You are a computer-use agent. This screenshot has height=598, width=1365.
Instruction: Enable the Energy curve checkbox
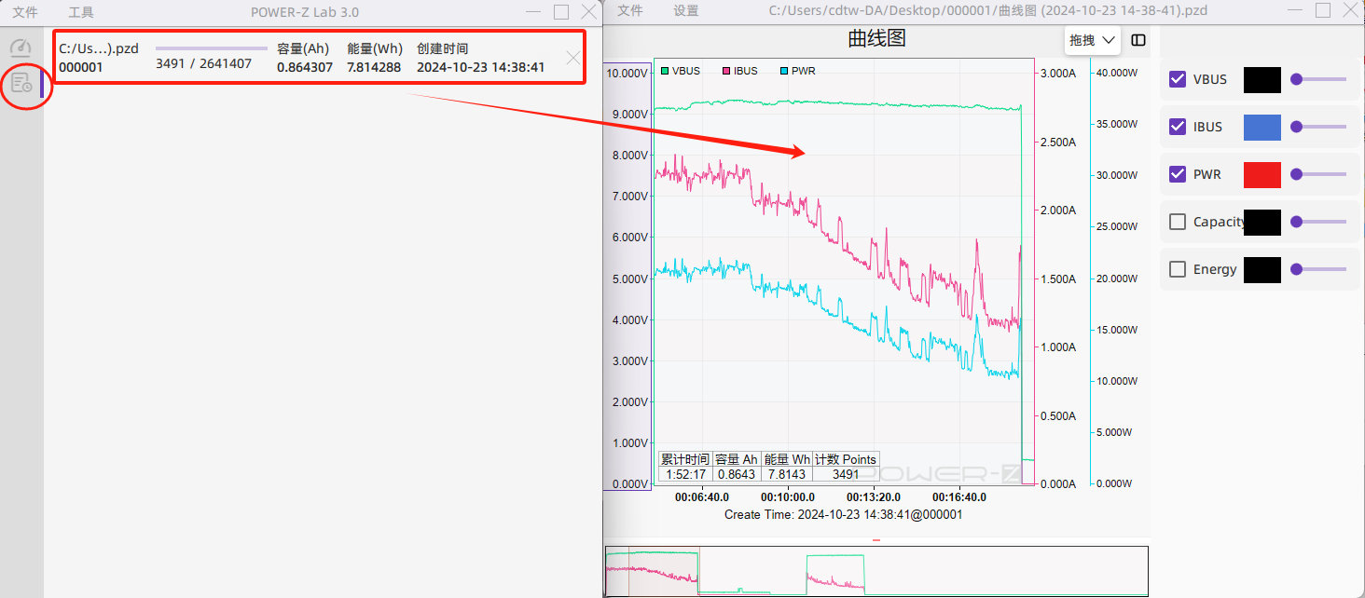point(1178,269)
